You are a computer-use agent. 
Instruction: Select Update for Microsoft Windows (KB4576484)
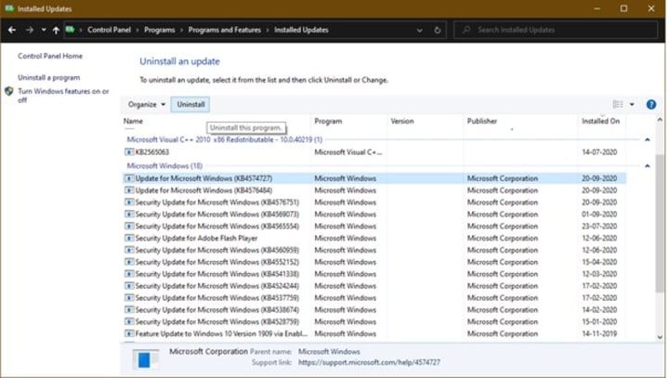pos(374,190)
